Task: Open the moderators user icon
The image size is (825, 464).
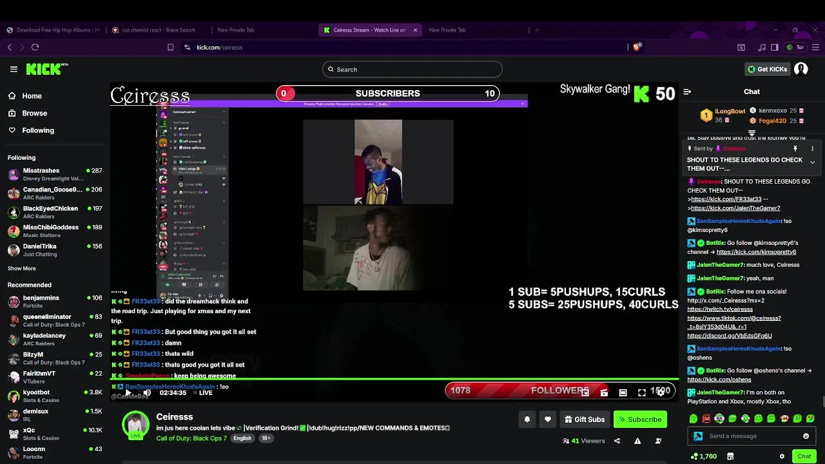Action: point(658,441)
